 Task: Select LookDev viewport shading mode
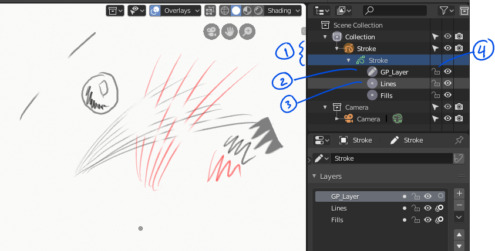[247, 11]
